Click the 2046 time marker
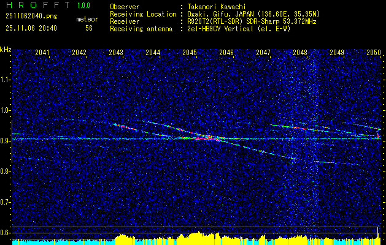Viewport: 386px width, 245px height. coord(226,53)
